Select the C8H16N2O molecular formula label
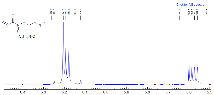Image resolution: width=214 pixels, height=95 pixels. [x=27, y=37]
